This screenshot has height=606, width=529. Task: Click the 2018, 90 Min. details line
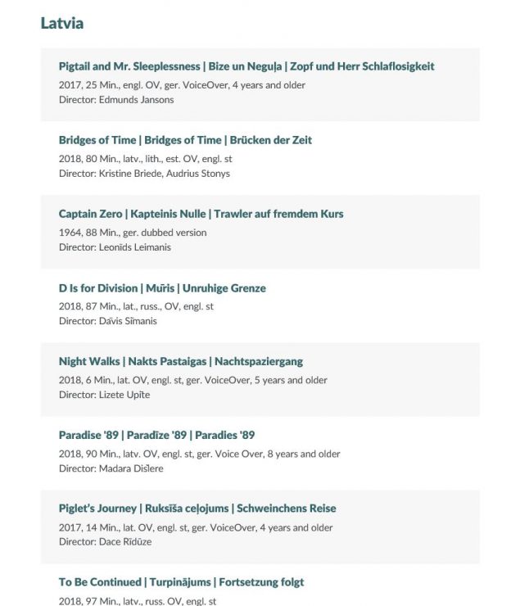point(199,454)
